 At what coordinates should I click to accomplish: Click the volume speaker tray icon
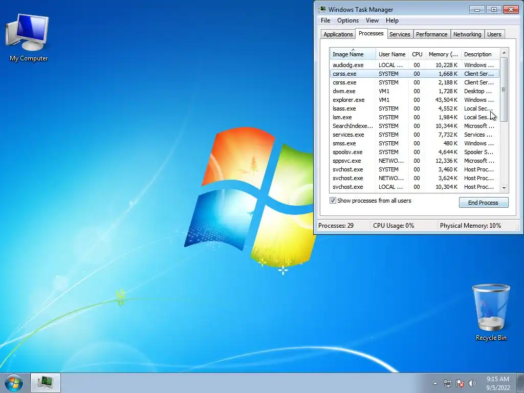[472, 383]
